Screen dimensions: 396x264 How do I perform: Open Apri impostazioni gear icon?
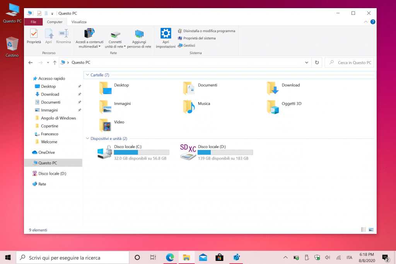click(x=166, y=34)
